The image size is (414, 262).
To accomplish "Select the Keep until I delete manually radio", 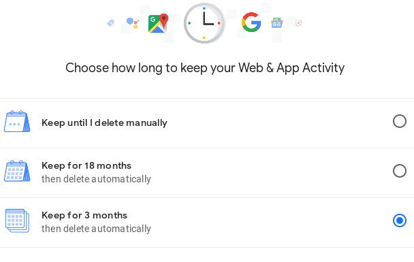I will click(x=400, y=121).
